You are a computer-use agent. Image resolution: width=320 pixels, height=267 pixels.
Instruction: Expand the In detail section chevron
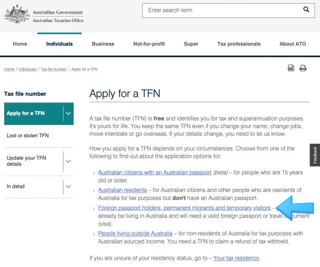click(68, 186)
